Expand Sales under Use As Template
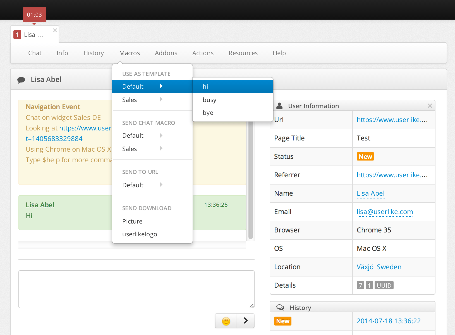Screen dimensions: 455x335 (x=142, y=100)
